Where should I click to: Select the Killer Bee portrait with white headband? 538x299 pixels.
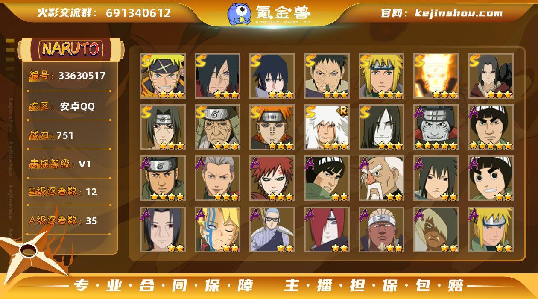(x=381, y=229)
